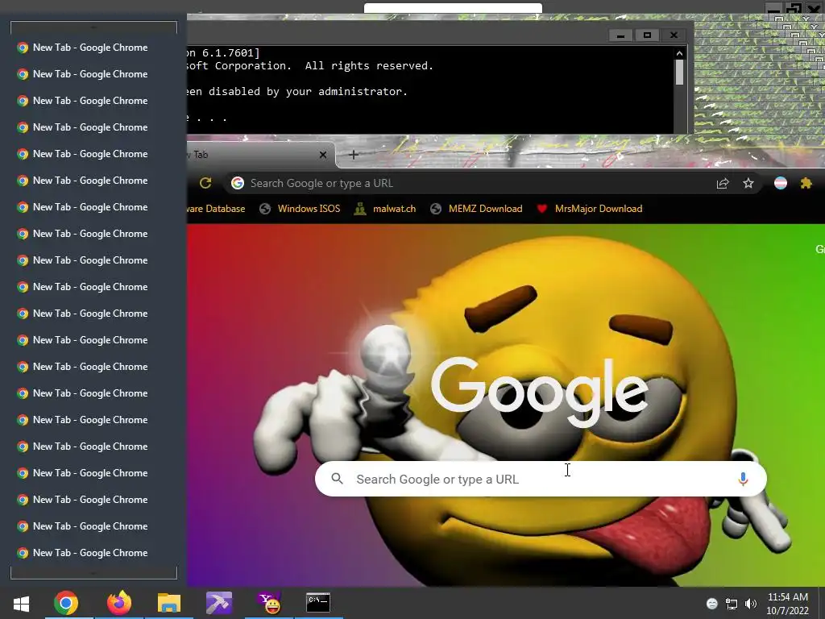The height and width of the screenshot is (619, 825).
Task: Maximize the Command Prompt window
Action: 647,35
